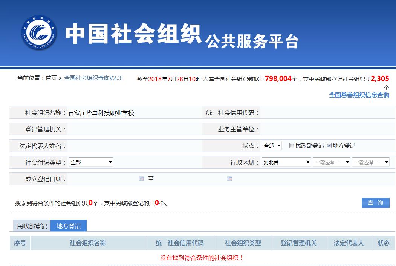Open the 社会组织类型 dropdown
This screenshot has width=396, height=266.
pyautogui.click(x=91, y=162)
